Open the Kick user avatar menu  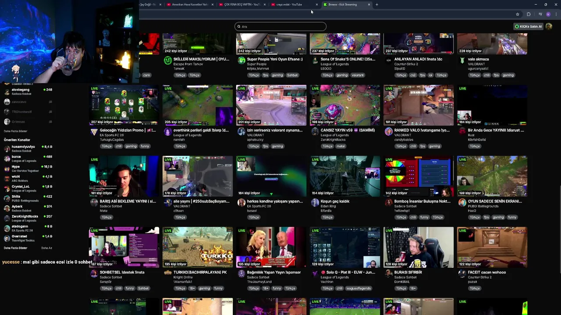tap(549, 26)
